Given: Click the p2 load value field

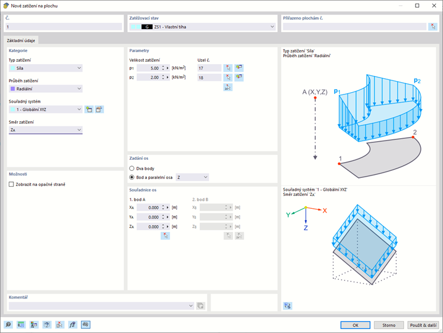Looking at the screenshot, I should (x=149, y=78).
